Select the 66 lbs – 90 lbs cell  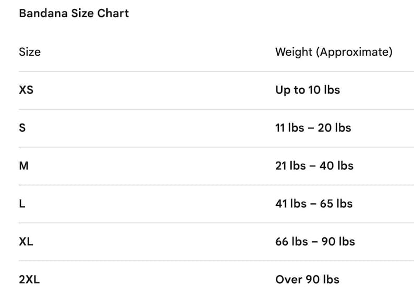click(315, 241)
